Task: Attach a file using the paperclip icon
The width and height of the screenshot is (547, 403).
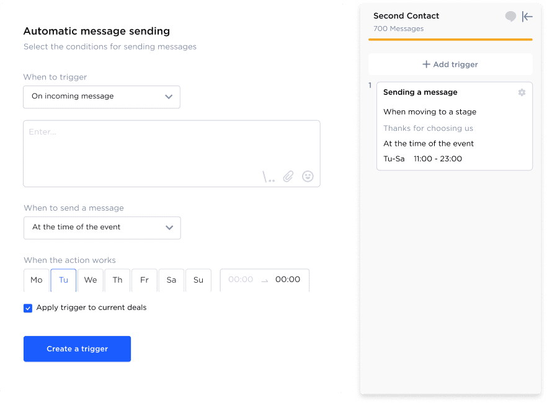Action: pos(288,176)
